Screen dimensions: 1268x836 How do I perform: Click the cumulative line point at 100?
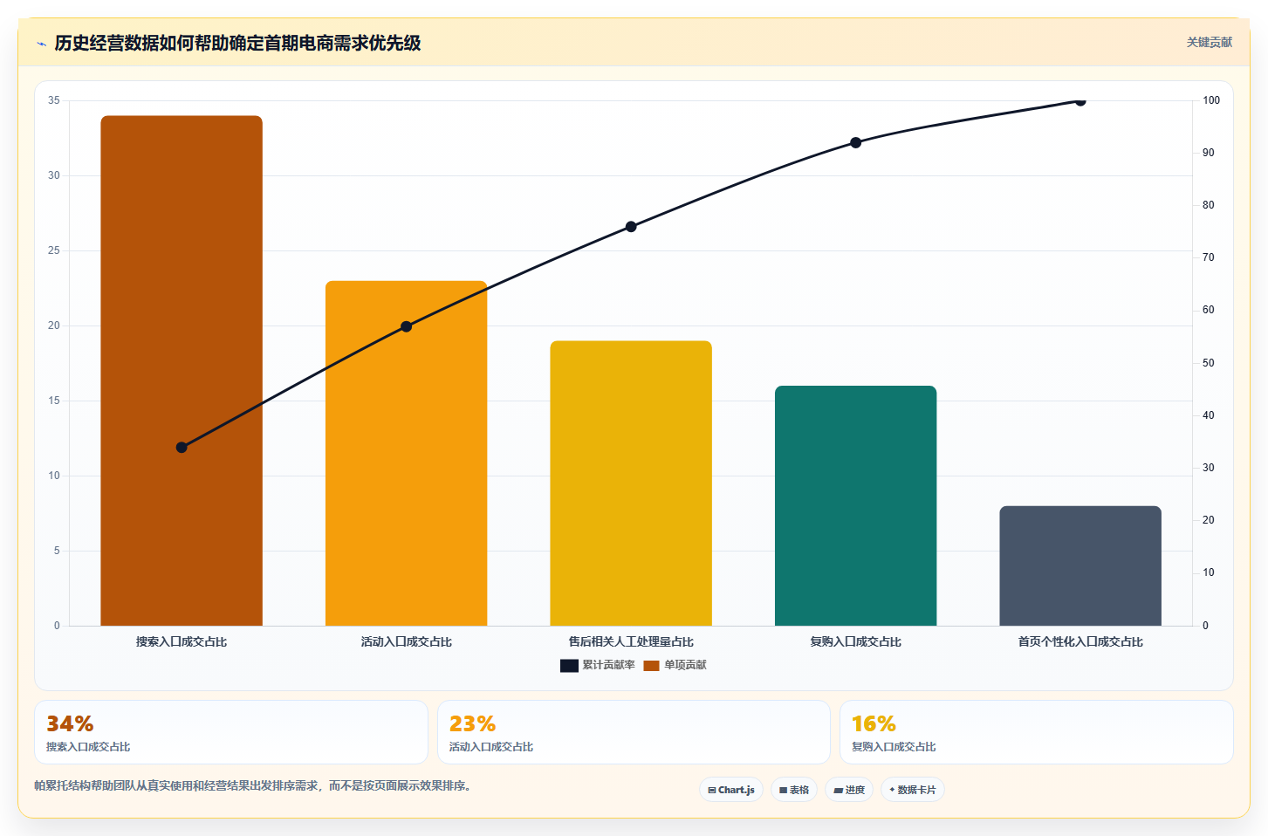pos(1080,101)
